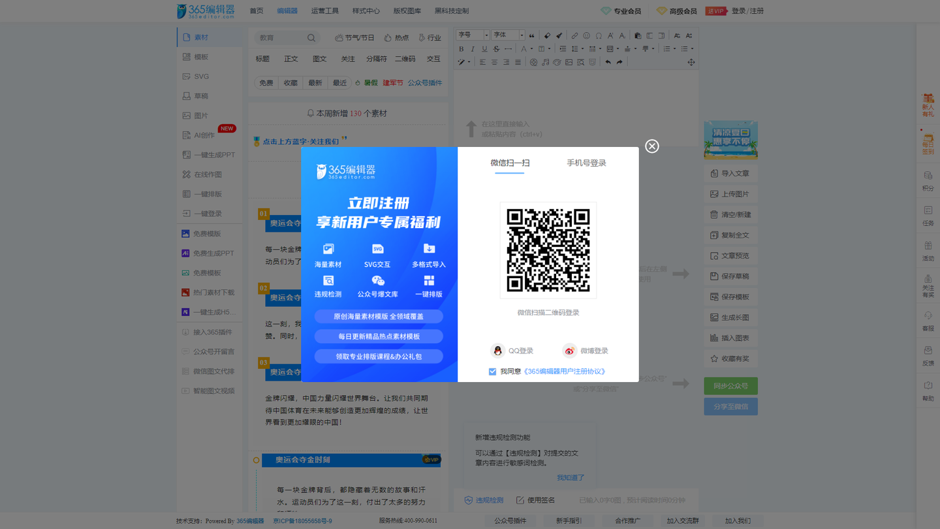Open the font color dropdown arrow
The width and height of the screenshot is (940, 529).
[x=532, y=49]
